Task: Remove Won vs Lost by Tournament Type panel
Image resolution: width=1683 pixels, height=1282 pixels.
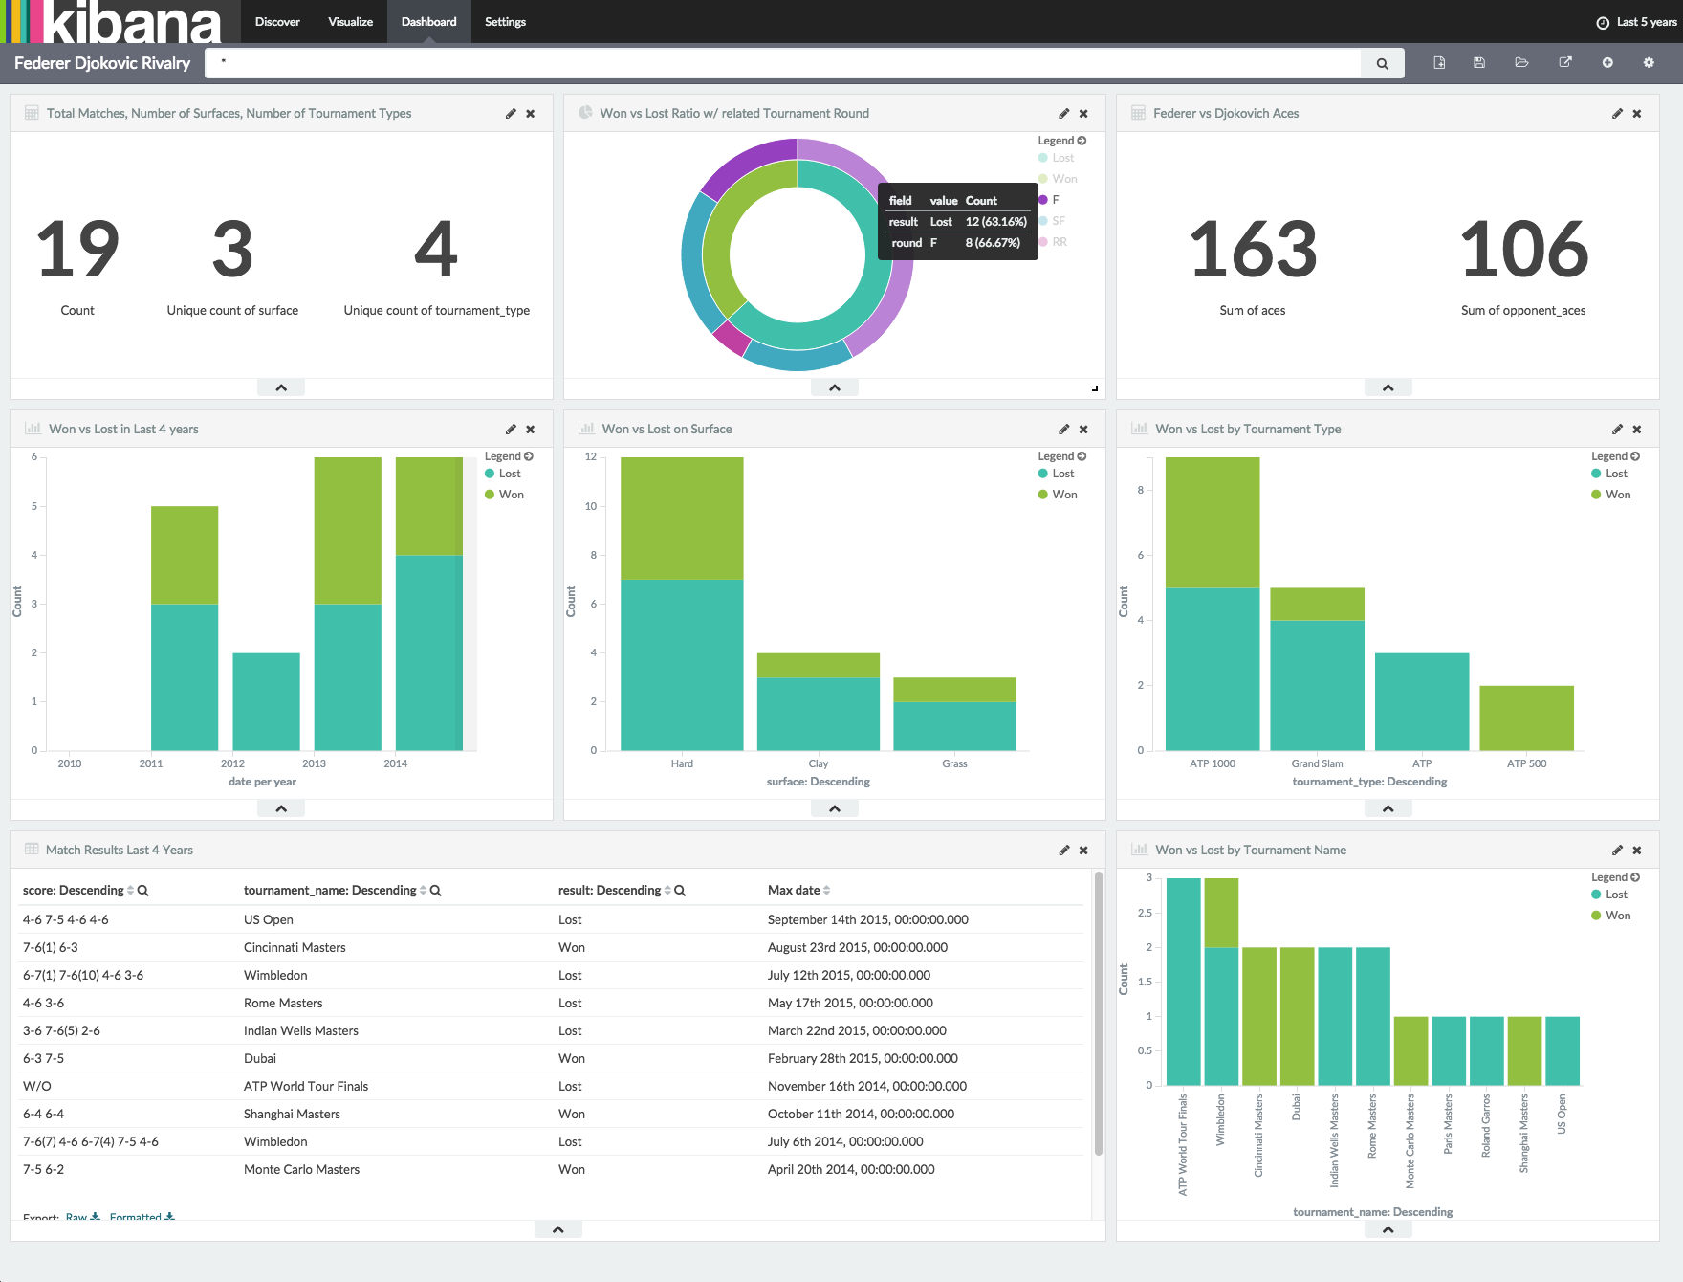Action: [1637, 429]
